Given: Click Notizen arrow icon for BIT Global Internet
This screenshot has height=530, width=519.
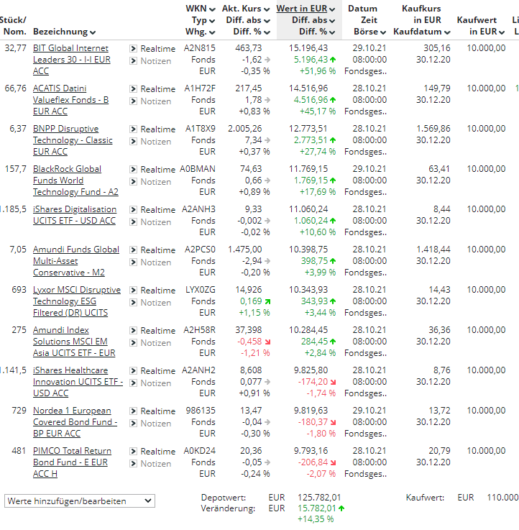Looking at the screenshot, I should pyautogui.click(x=134, y=61).
